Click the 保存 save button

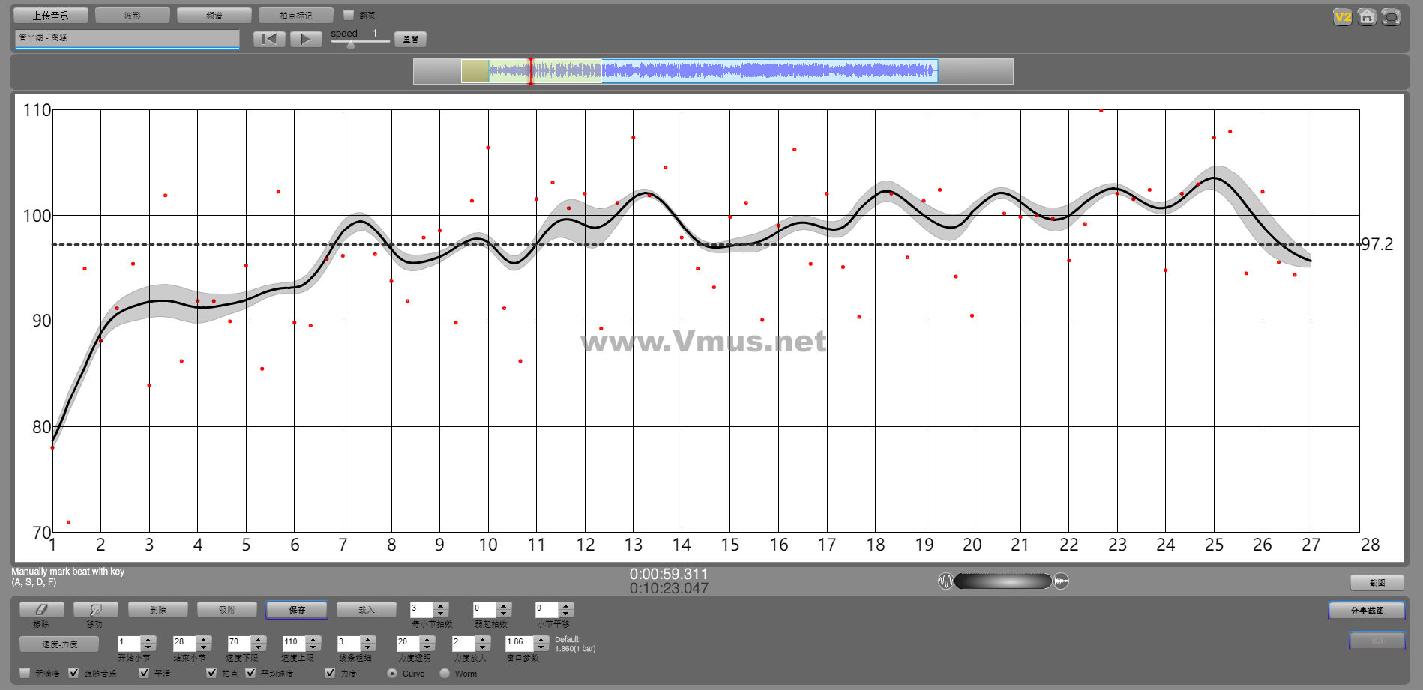pyautogui.click(x=297, y=610)
